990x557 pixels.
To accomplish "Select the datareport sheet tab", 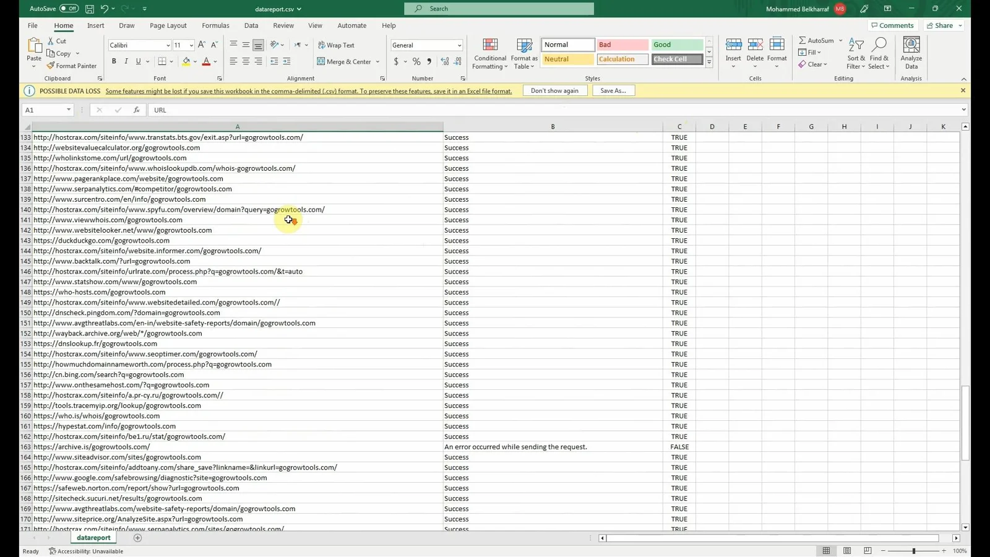I will [93, 538].
